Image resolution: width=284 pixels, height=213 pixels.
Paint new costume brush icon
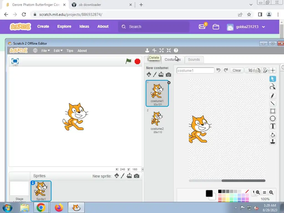(155, 74)
